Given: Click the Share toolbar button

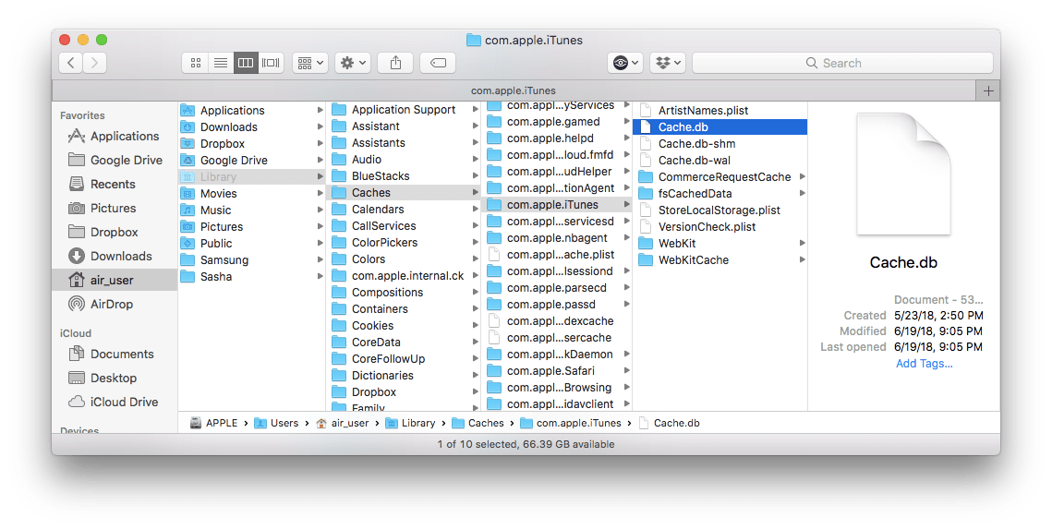Looking at the screenshot, I should [396, 63].
